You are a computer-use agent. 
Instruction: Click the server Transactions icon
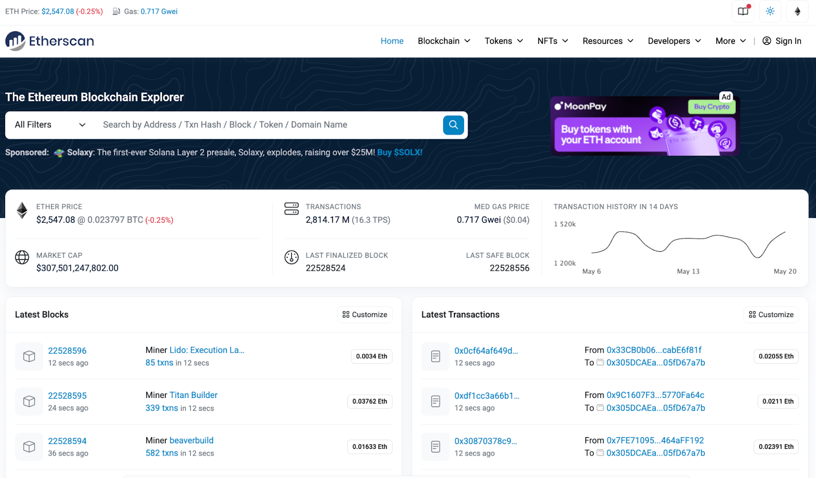coord(292,208)
